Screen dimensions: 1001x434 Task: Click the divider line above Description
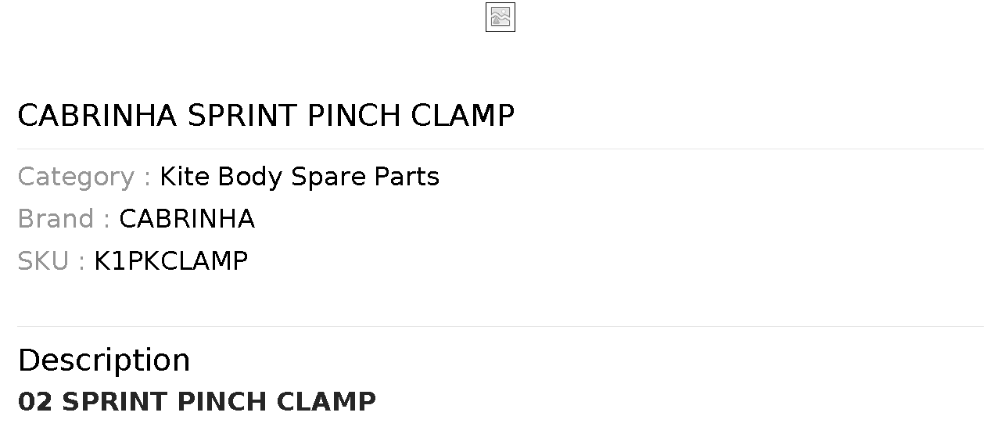coord(500,326)
